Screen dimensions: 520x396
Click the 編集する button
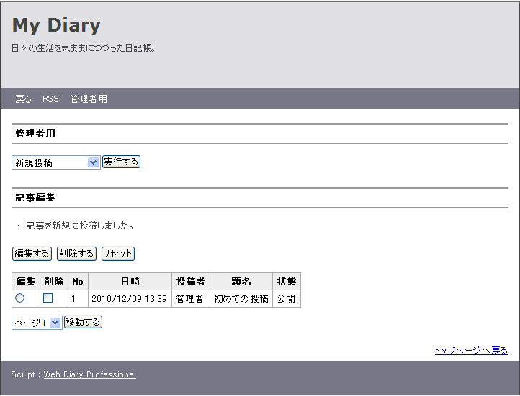pos(32,254)
